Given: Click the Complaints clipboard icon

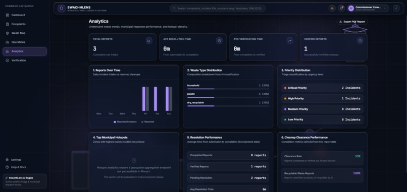Looking at the screenshot, I should pos(7,24).
